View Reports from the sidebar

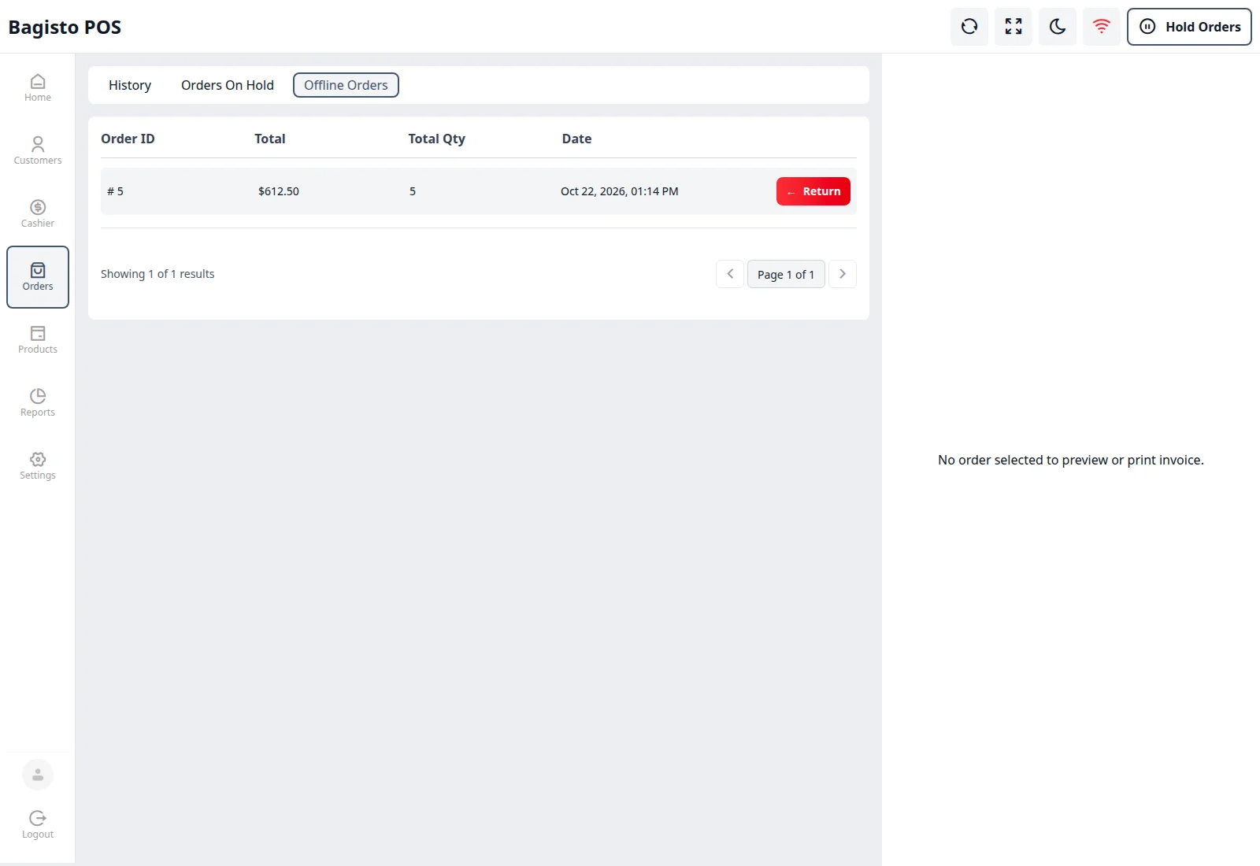click(x=38, y=403)
